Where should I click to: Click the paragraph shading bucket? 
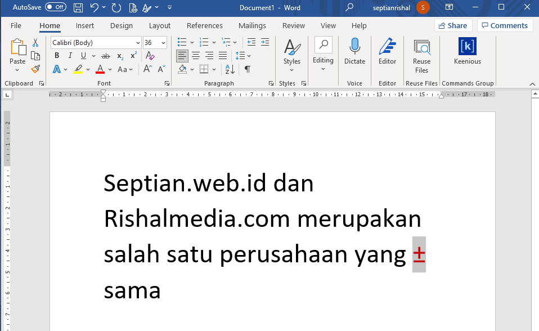coord(182,69)
